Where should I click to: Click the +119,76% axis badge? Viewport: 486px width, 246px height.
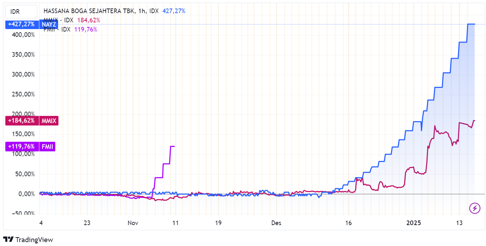click(22, 146)
